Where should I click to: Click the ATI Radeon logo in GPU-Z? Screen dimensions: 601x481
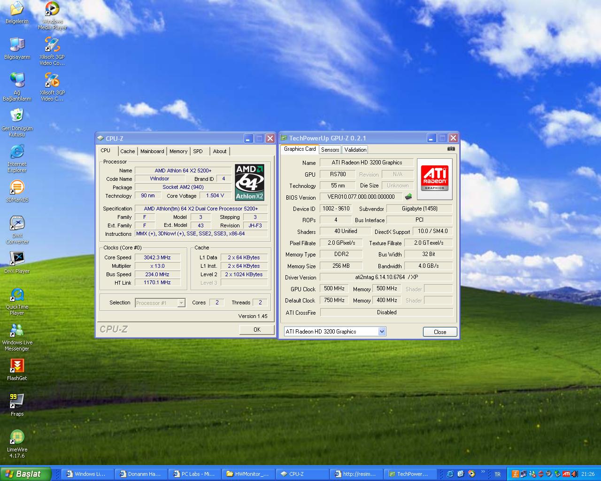[434, 178]
